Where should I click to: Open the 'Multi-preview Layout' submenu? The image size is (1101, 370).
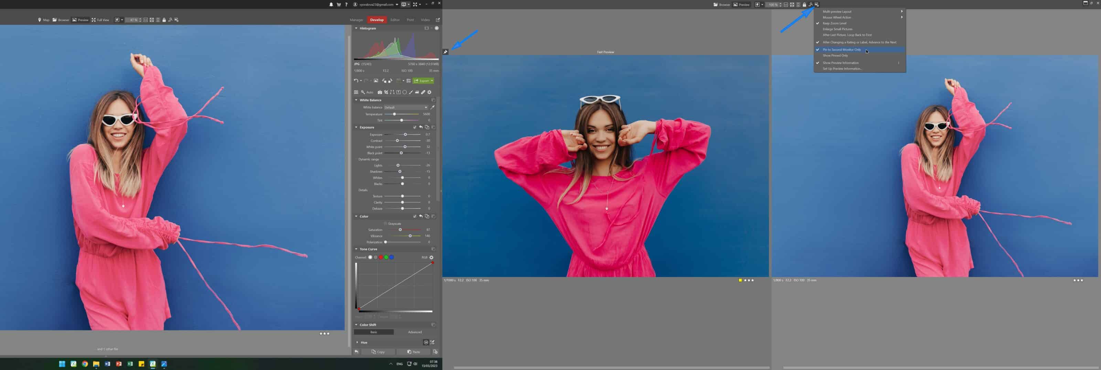point(838,12)
